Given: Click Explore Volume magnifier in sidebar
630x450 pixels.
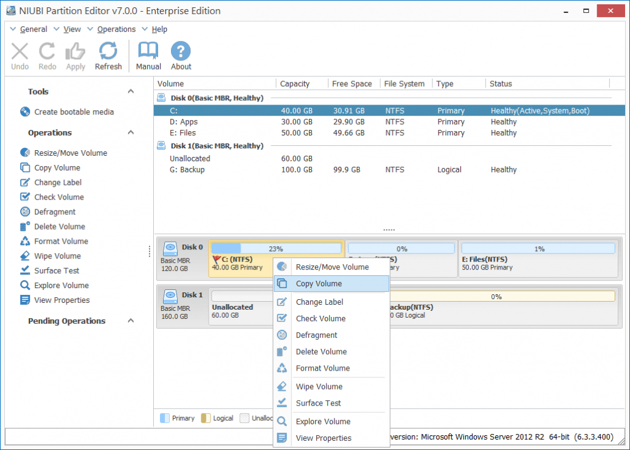Looking at the screenshot, I should click(x=25, y=286).
